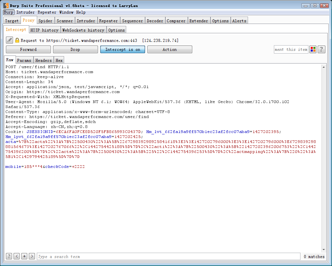The height and width of the screenshot is (266, 332).
Task: Forward the intercepted request
Action: [x=28, y=50]
